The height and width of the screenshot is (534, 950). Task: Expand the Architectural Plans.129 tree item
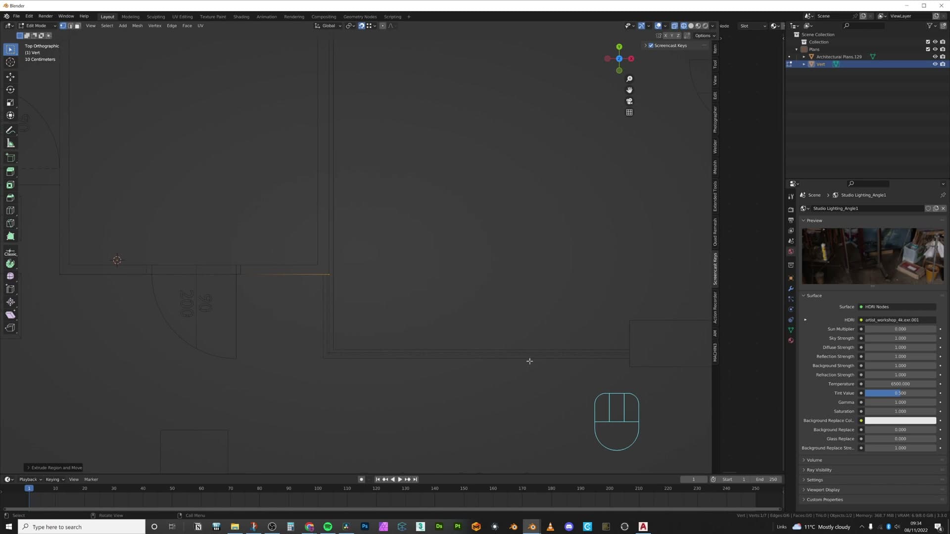(804, 57)
